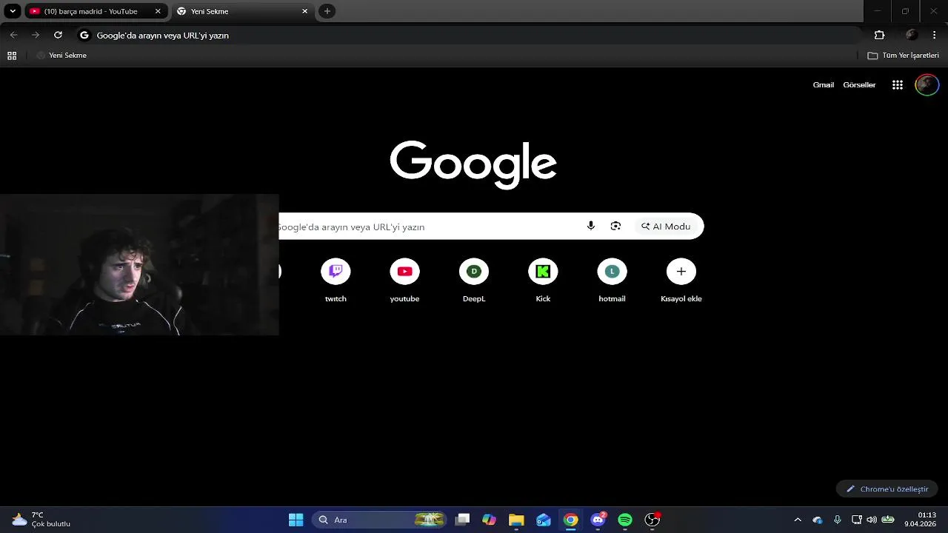The width and height of the screenshot is (948, 533).
Task: Open Spotify from the taskbar
Action: pos(625,520)
